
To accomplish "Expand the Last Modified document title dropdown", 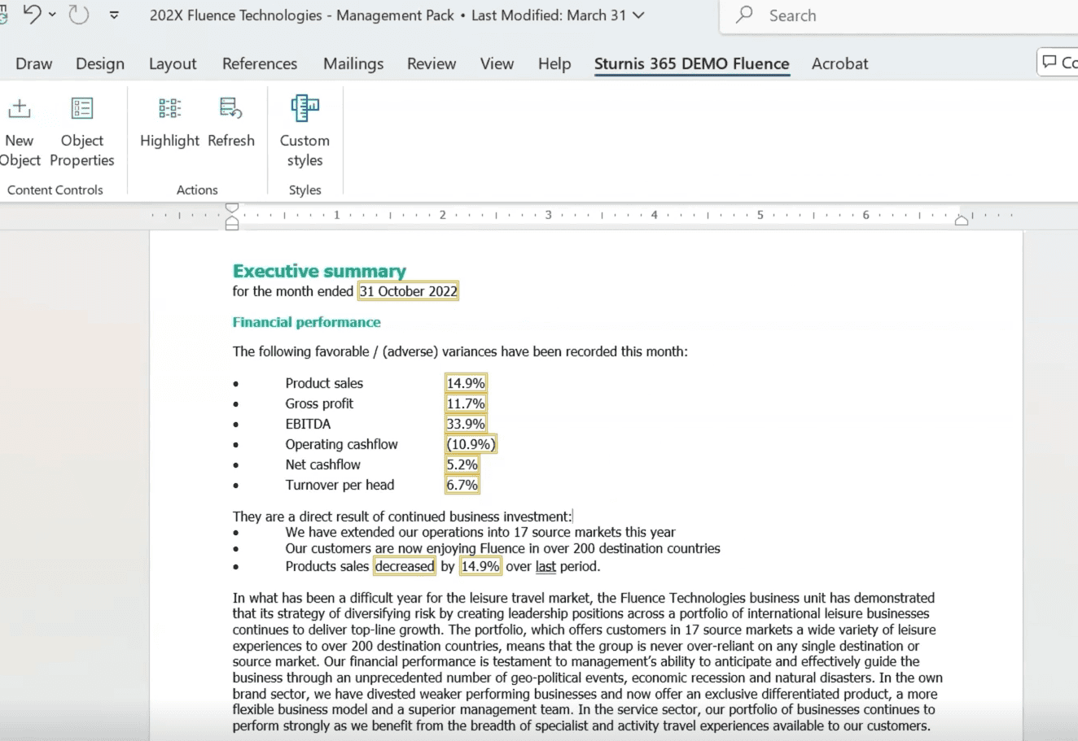I will pos(638,15).
